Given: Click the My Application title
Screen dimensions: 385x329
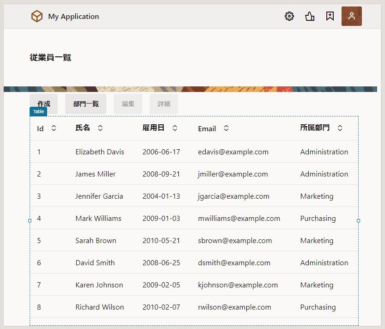Looking at the screenshot, I should (x=73, y=17).
